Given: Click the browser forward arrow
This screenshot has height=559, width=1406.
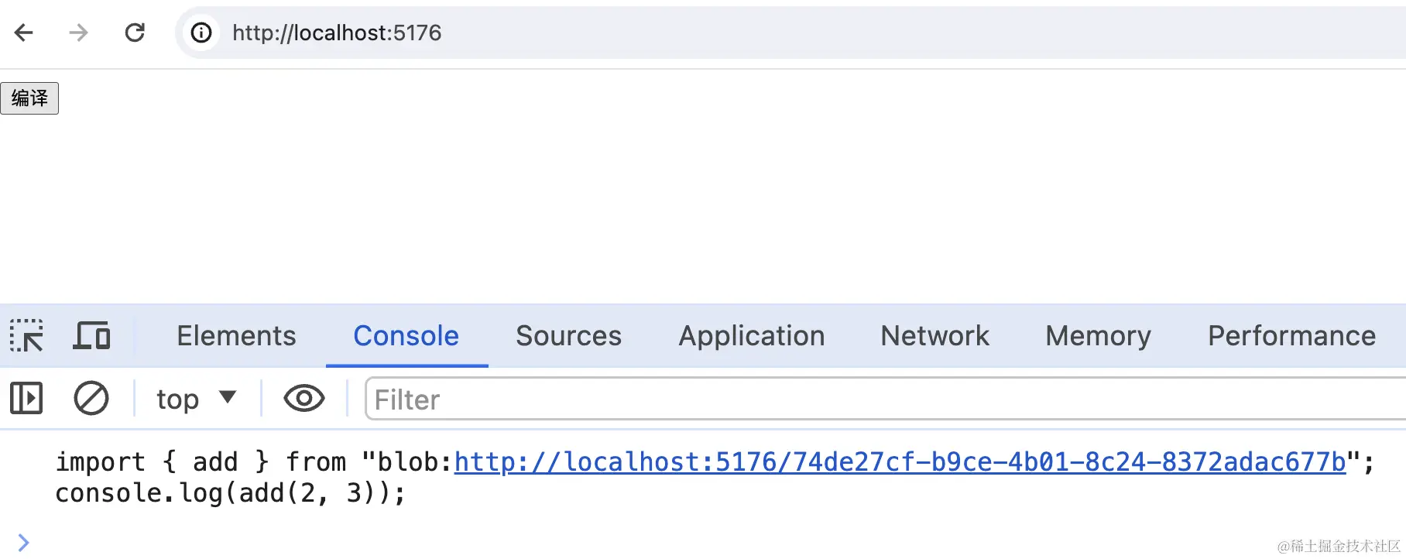Looking at the screenshot, I should 78,33.
